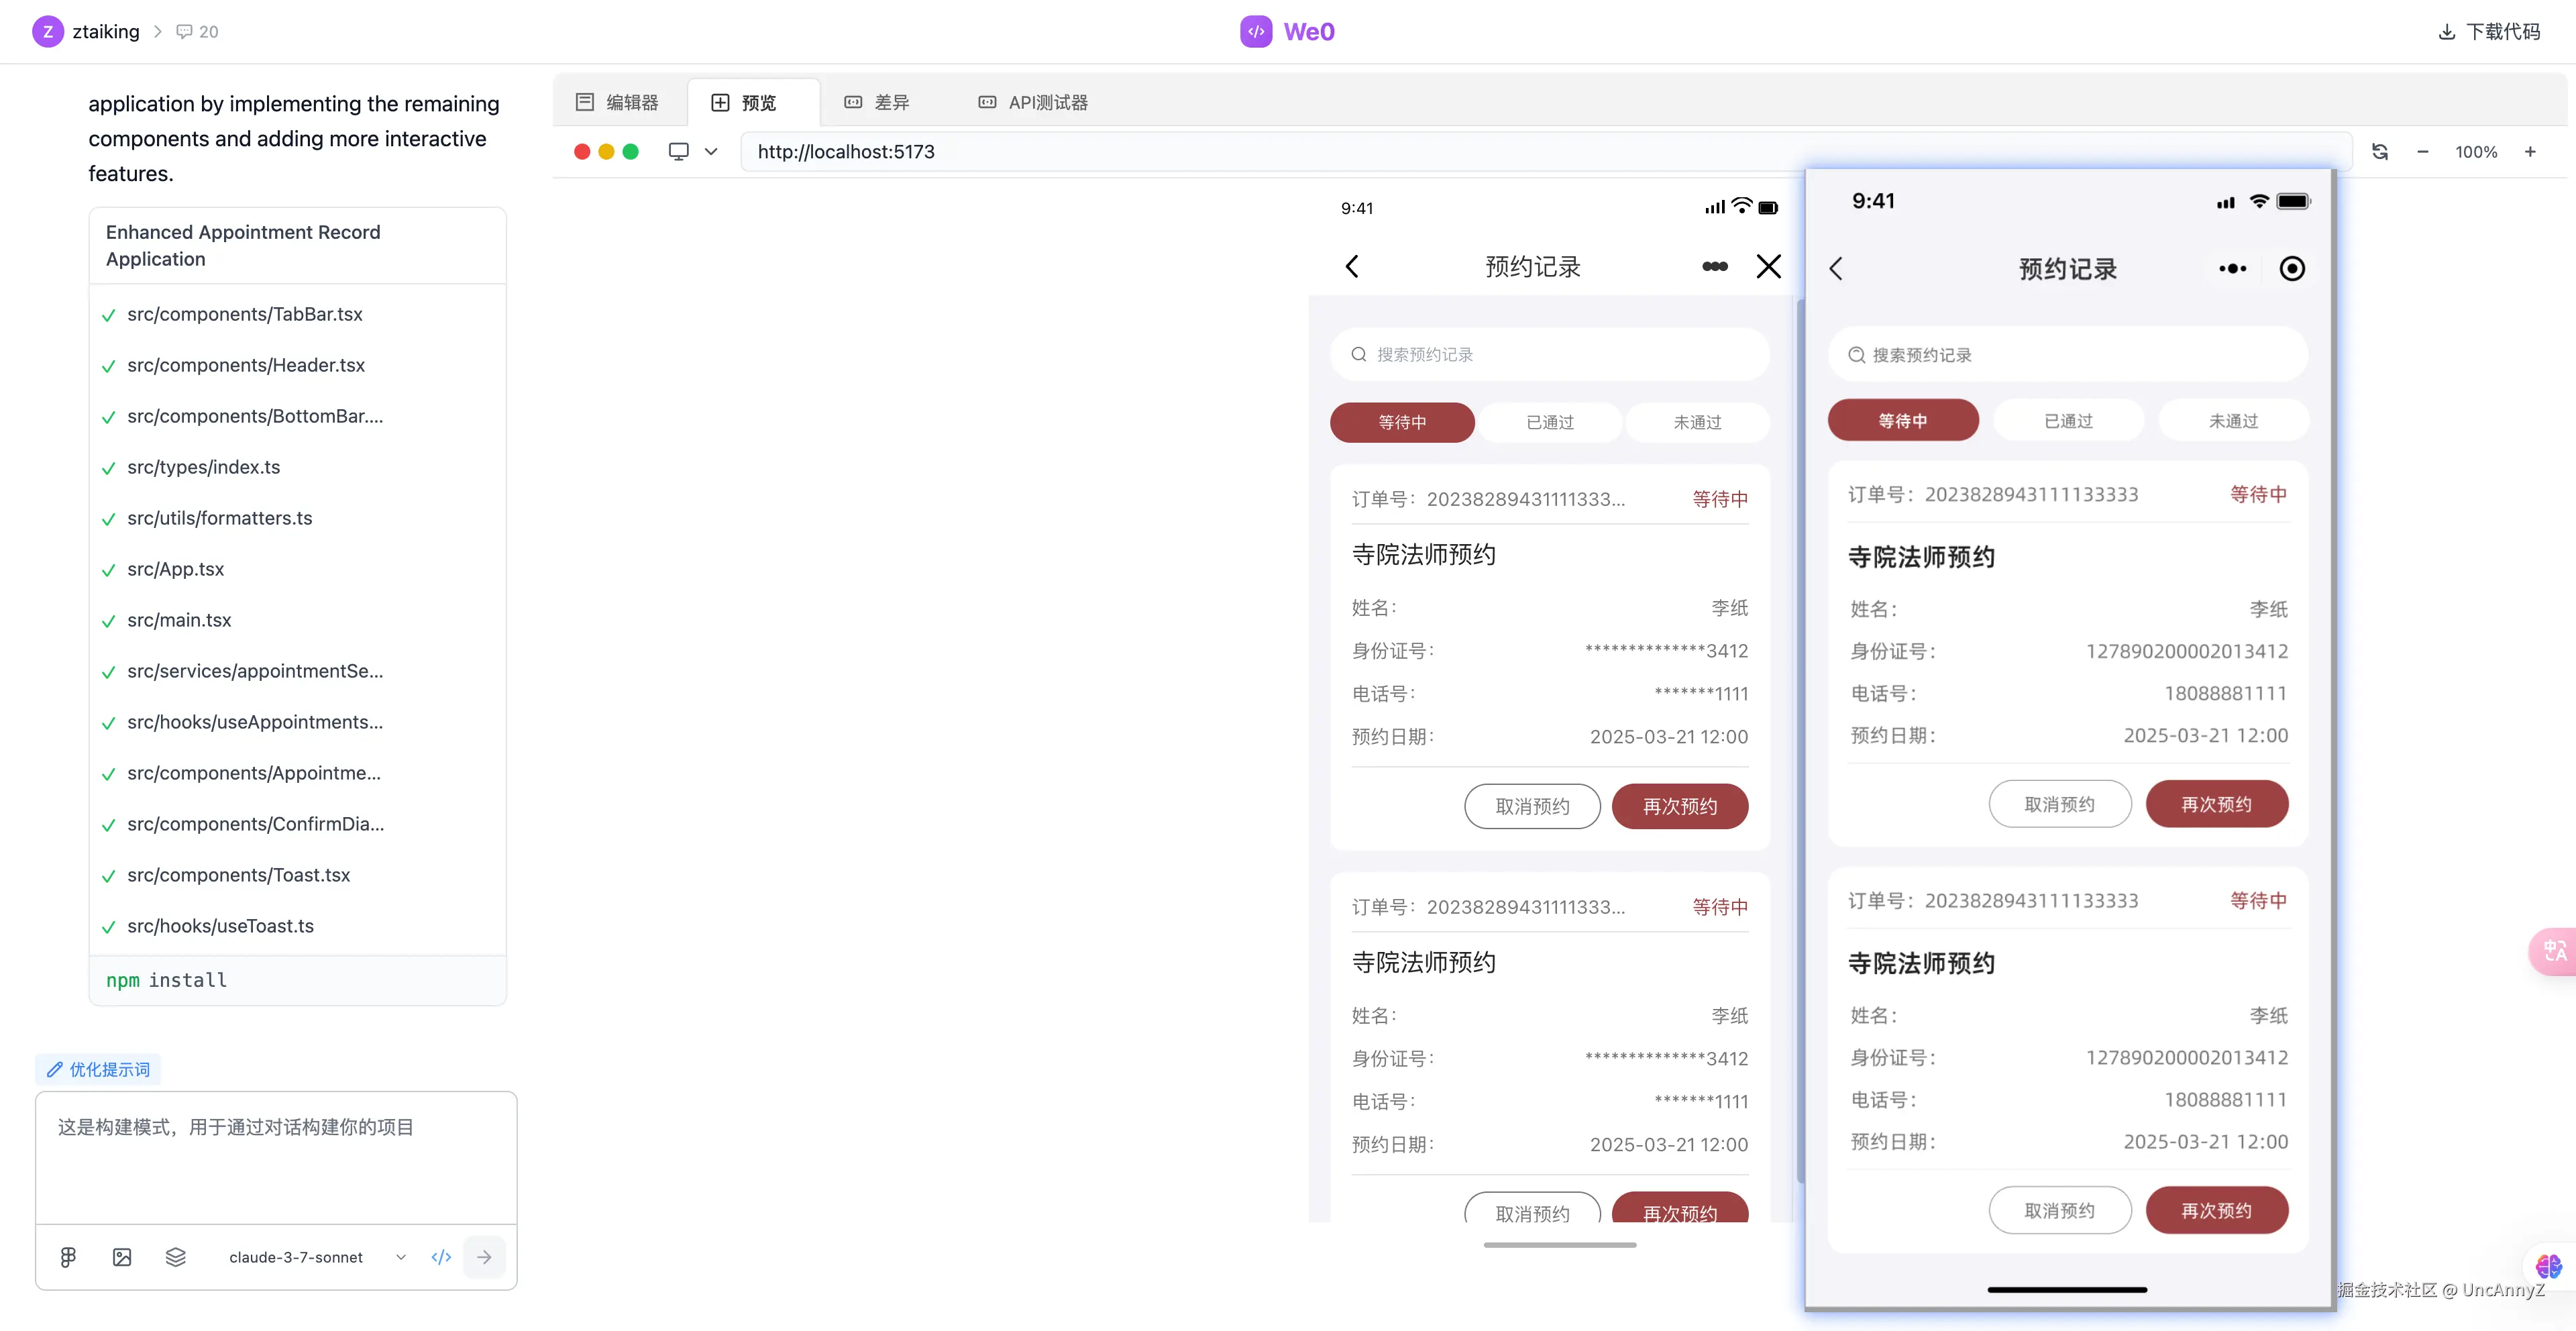Click the 搜索预约记录 search field in preview
The width and height of the screenshot is (2576, 1331).
(1550, 354)
